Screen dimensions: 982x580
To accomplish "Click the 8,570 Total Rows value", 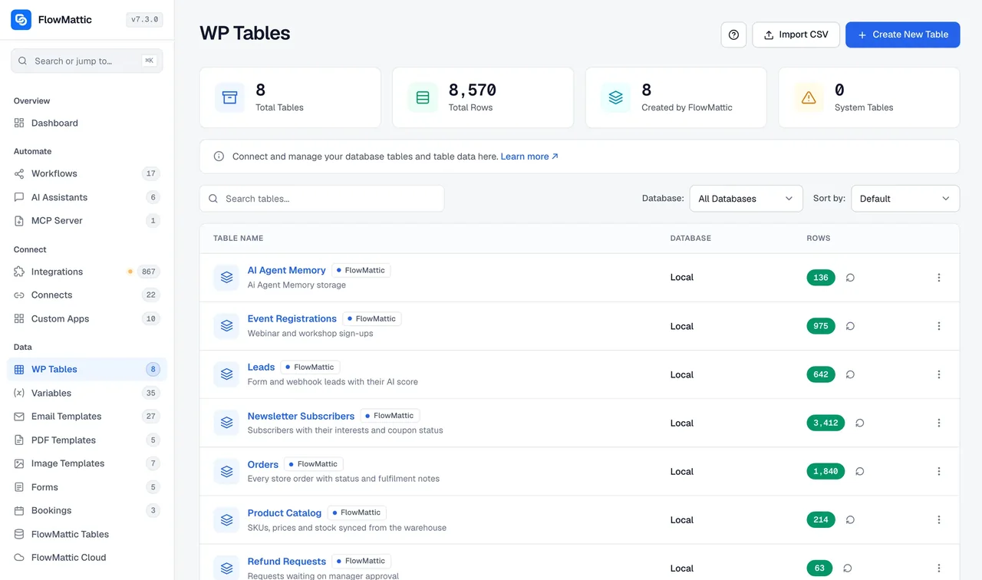I will point(473,90).
